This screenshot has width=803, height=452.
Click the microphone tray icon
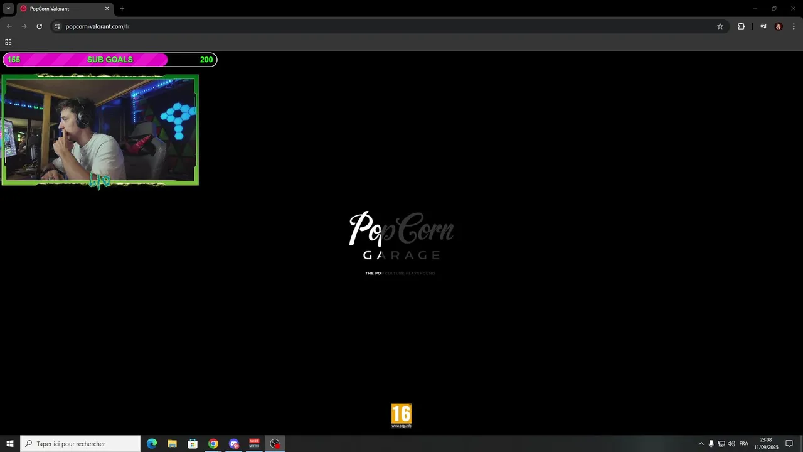(711, 444)
